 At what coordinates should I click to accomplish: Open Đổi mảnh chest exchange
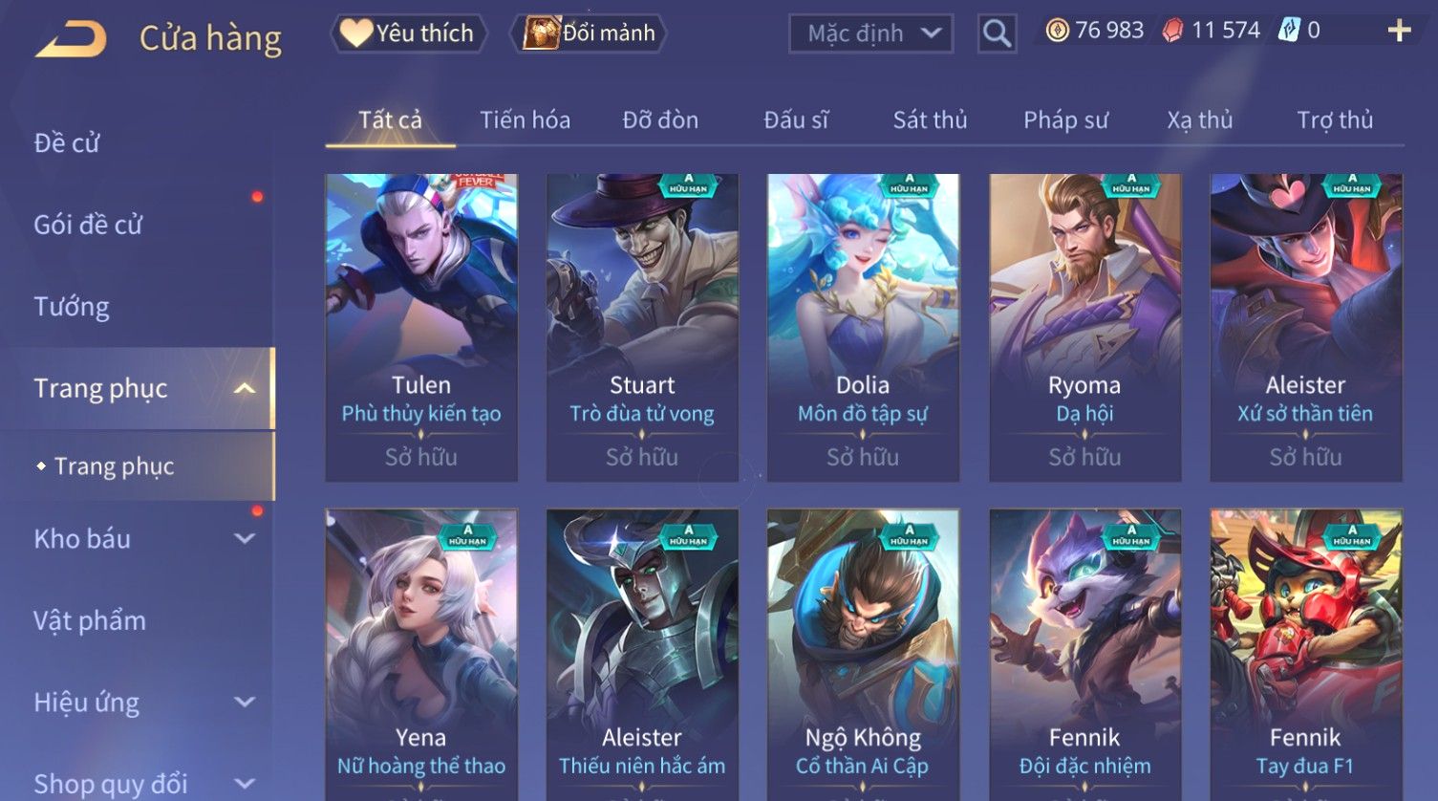[589, 33]
